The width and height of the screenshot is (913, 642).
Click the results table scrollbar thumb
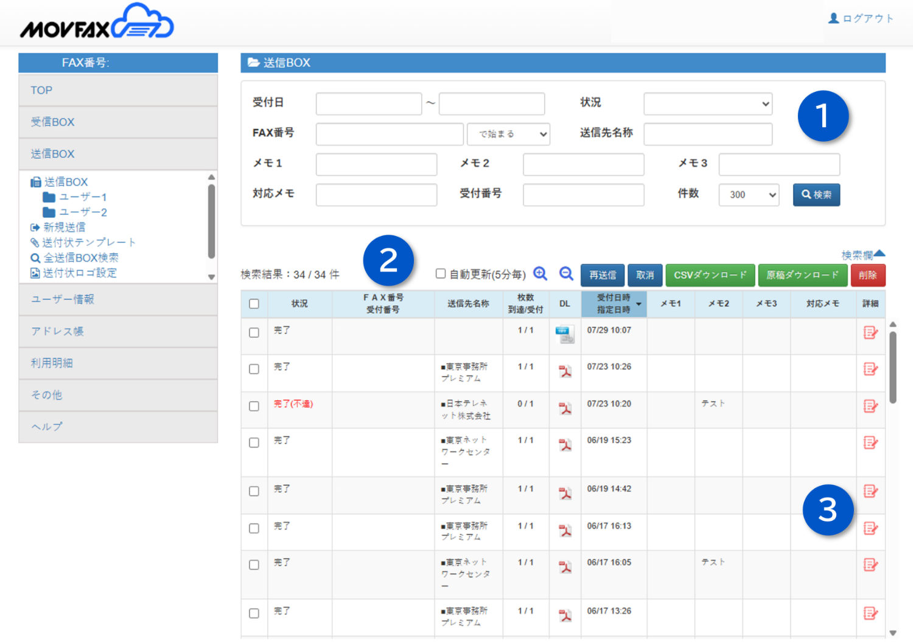(x=893, y=367)
